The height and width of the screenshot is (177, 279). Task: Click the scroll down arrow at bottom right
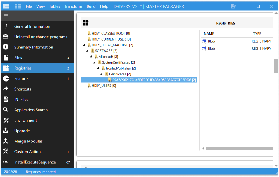[276, 166]
